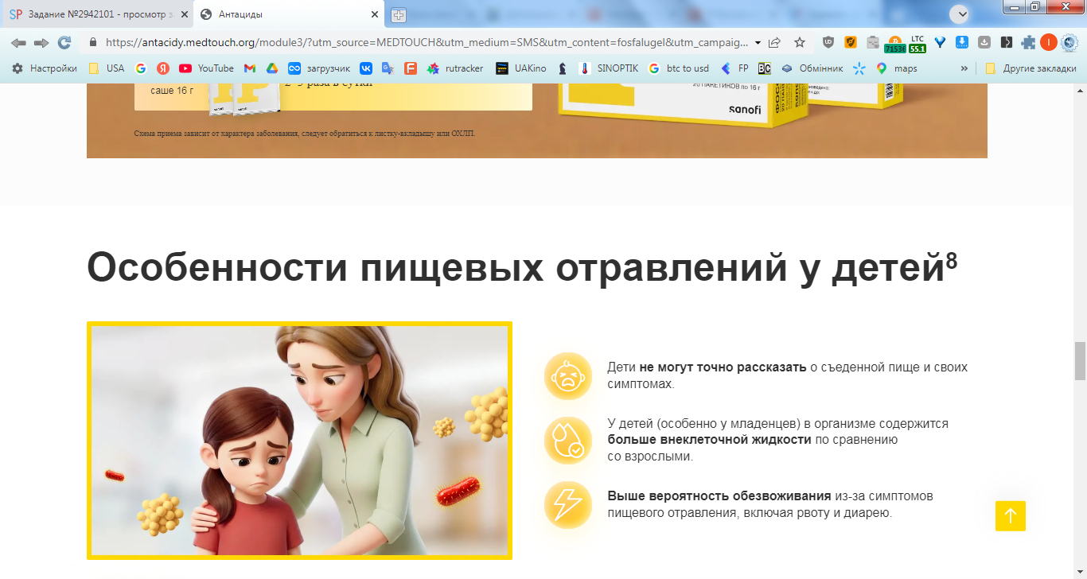The image size is (1087, 579).
Task: Open the Kyivstar star bookmark icon
Action: point(859,68)
